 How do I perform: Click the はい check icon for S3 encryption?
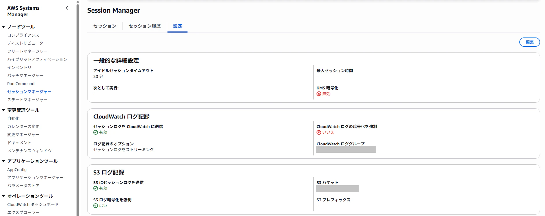pyautogui.click(x=96, y=206)
